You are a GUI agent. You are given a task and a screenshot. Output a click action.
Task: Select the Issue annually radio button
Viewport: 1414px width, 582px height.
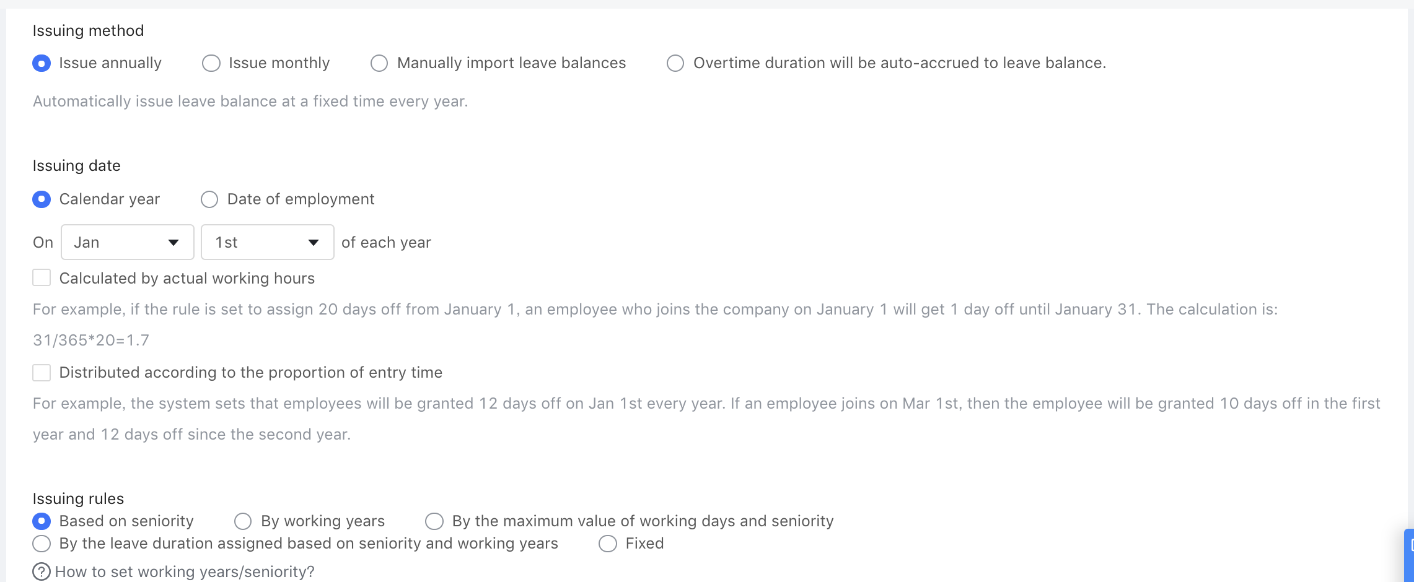click(x=42, y=63)
